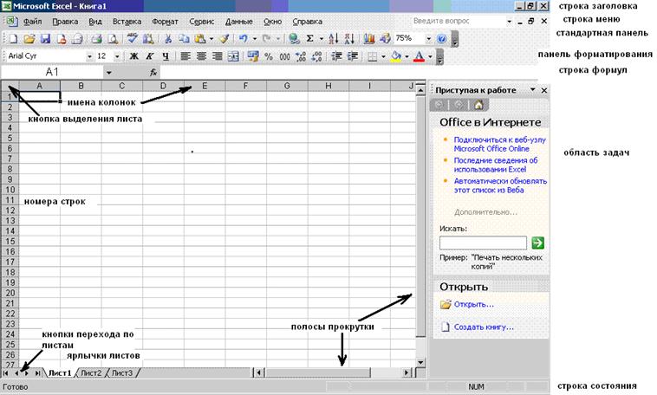Run the ABC spelling check
The width and height of the screenshot is (657, 395).
[133, 38]
